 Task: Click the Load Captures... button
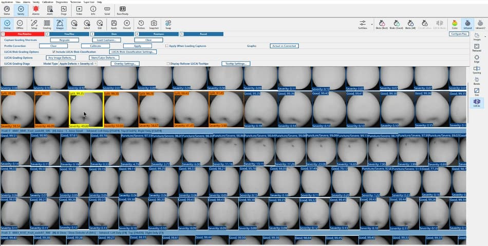pos(106,40)
